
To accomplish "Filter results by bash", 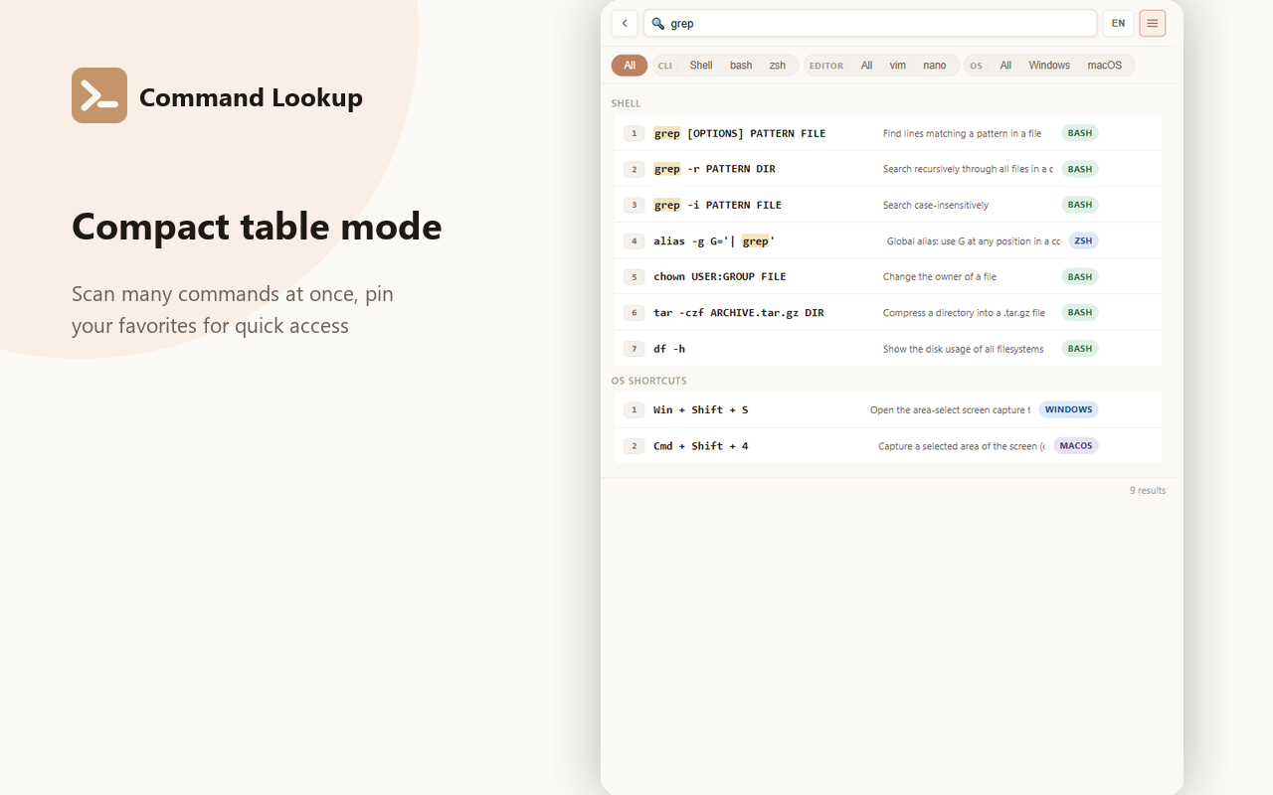I will click(x=741, y=66).
